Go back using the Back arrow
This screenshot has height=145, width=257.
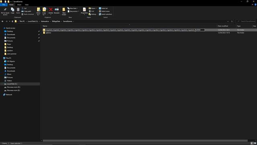pyautogui.click(x=2, y=21)
